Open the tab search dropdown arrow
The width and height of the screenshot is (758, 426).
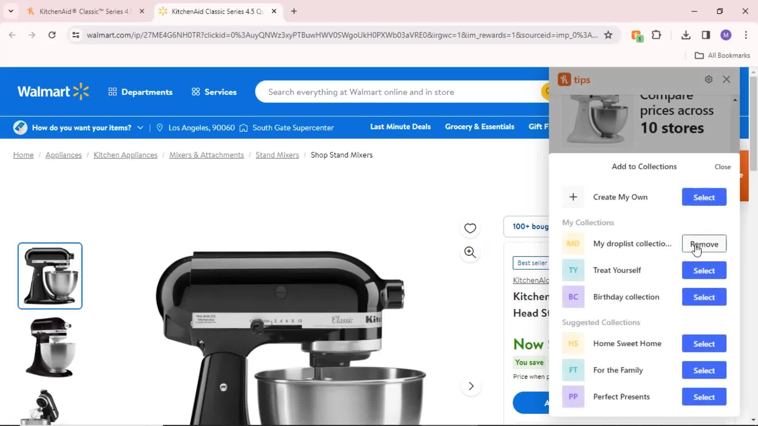[11, 11]
